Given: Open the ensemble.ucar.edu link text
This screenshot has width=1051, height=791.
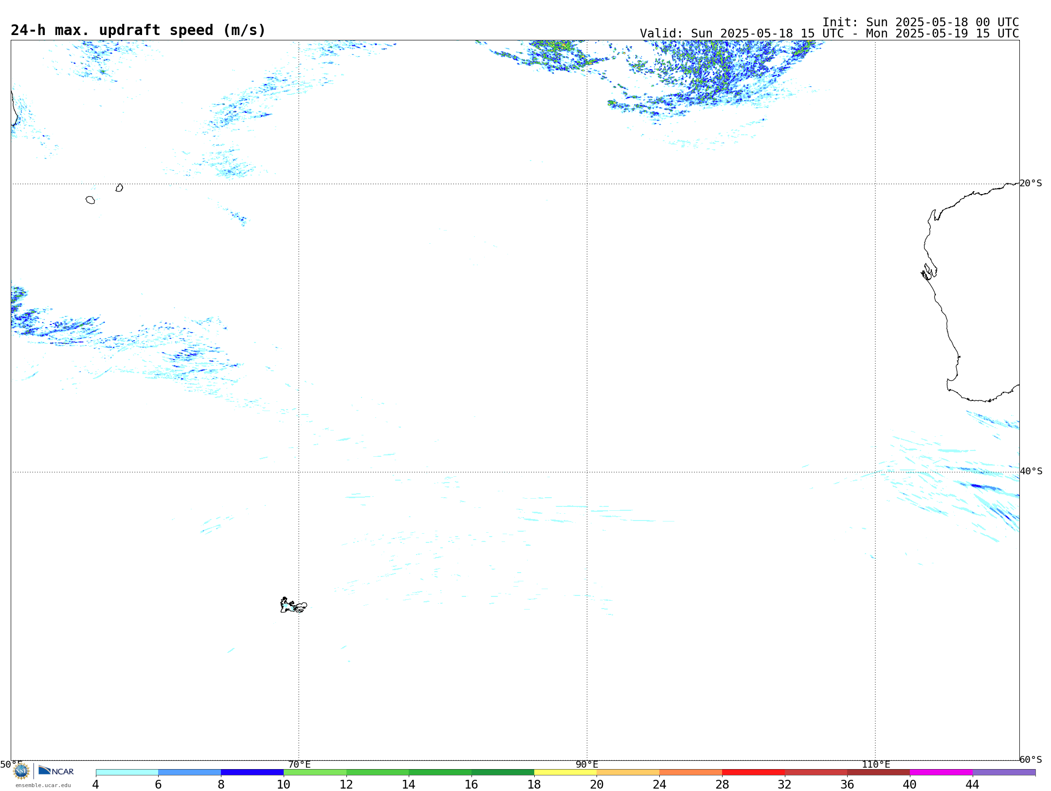Looking at the screenshot, I should coord(43,785).
